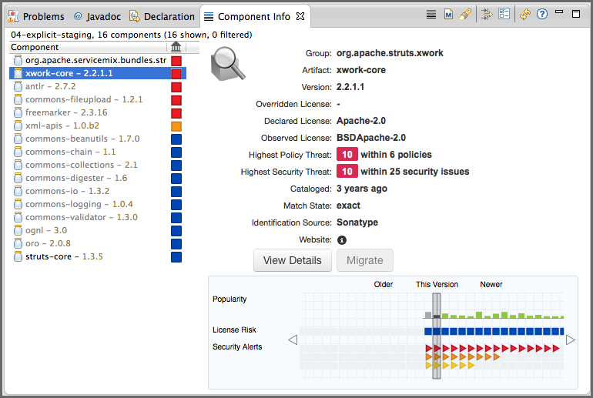This screenshot has height=398, width=593.
Task: Click blue threat square beside struts-core
Action: click(x=176, y=257)
